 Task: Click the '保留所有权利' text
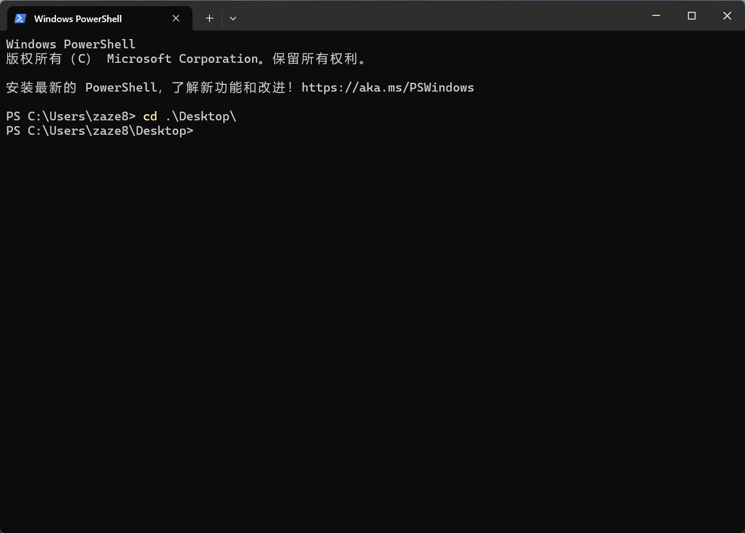315,59
